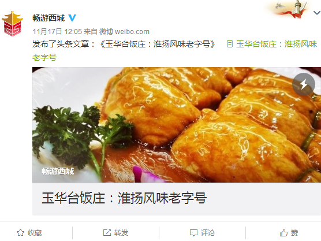Screen dimensions: 321x241
Task: Click the 11月17日 12:05 timestamp
Action: point(57,32)
